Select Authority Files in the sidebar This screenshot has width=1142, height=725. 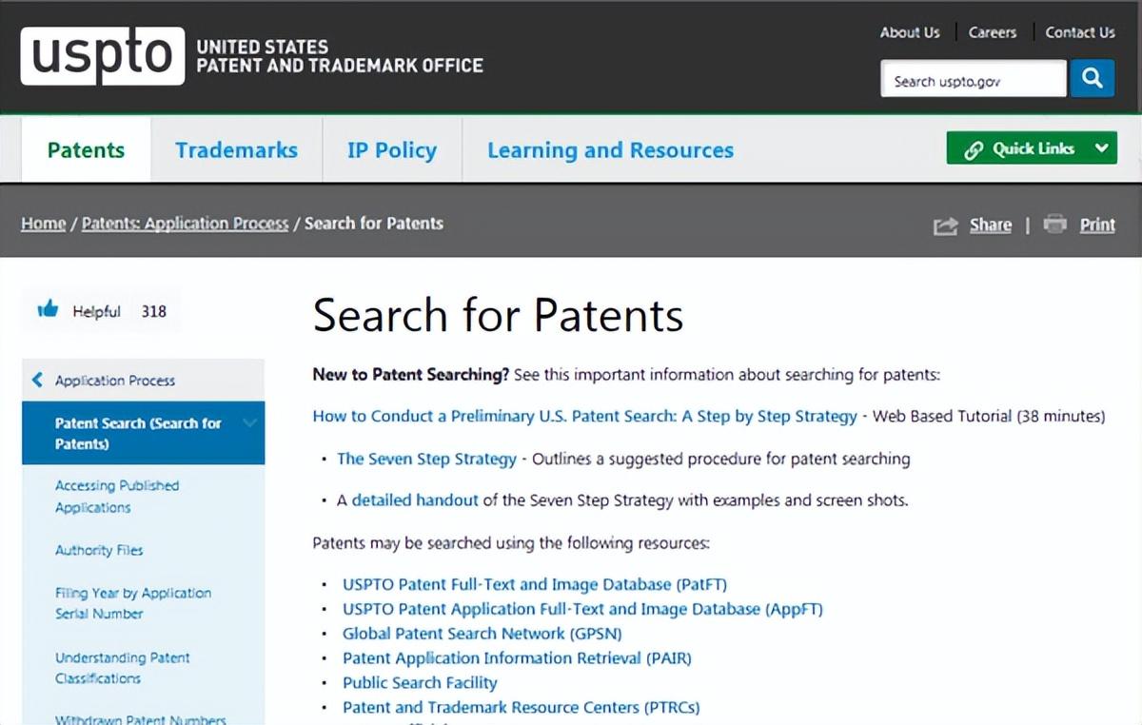[99, 550]
